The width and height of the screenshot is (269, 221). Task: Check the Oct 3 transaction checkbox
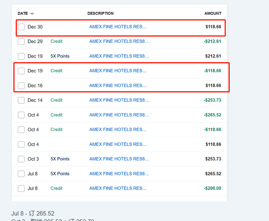point(21,159)
